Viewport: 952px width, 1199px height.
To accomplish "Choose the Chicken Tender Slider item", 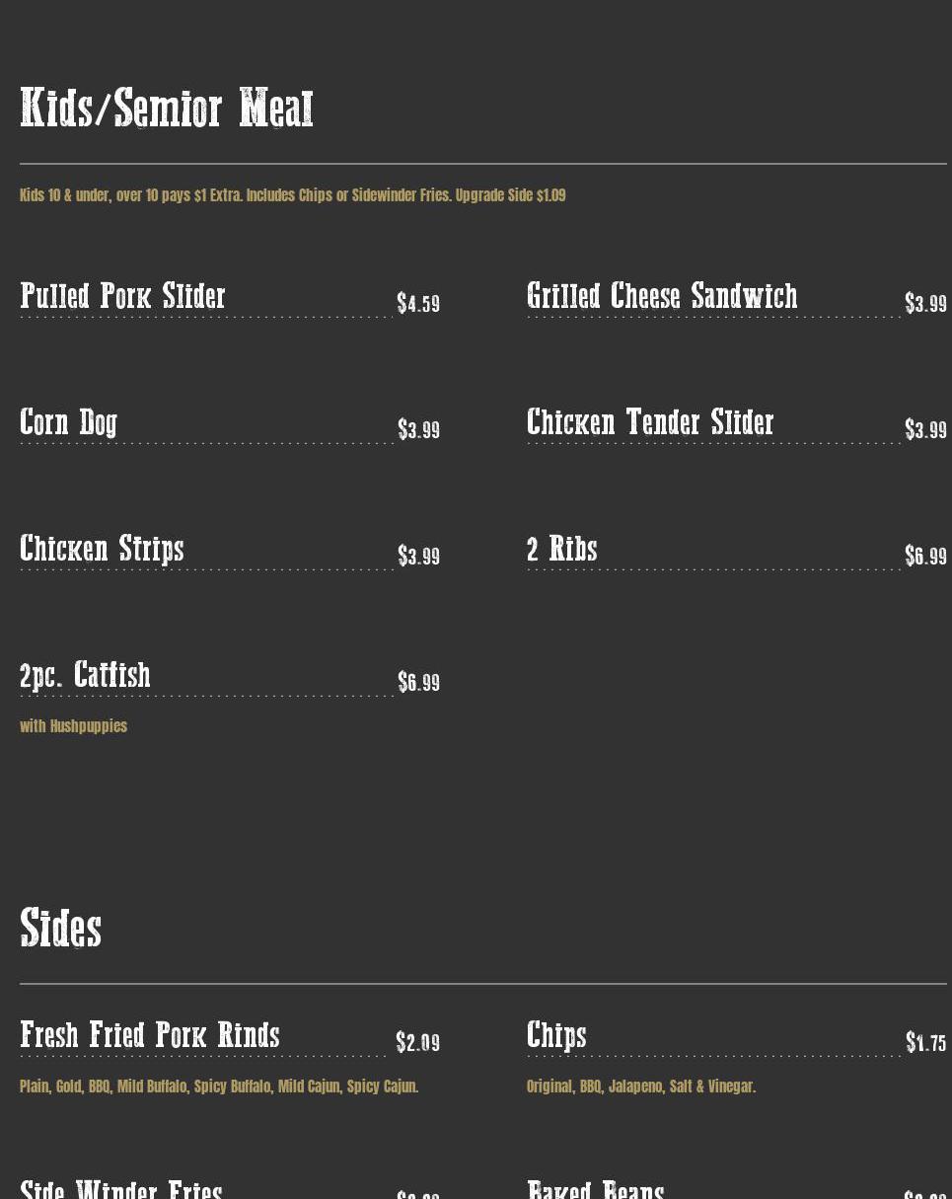I will (x=650, y=422).
